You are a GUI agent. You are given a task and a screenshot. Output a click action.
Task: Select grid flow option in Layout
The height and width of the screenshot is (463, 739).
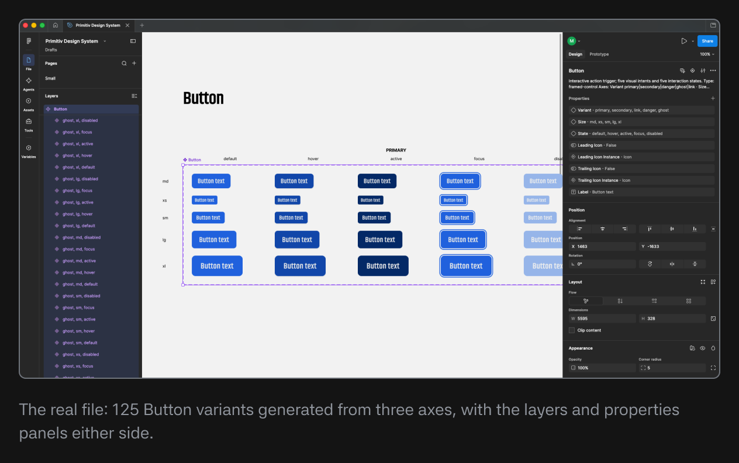pyautogui.click(x=689, y=301)
